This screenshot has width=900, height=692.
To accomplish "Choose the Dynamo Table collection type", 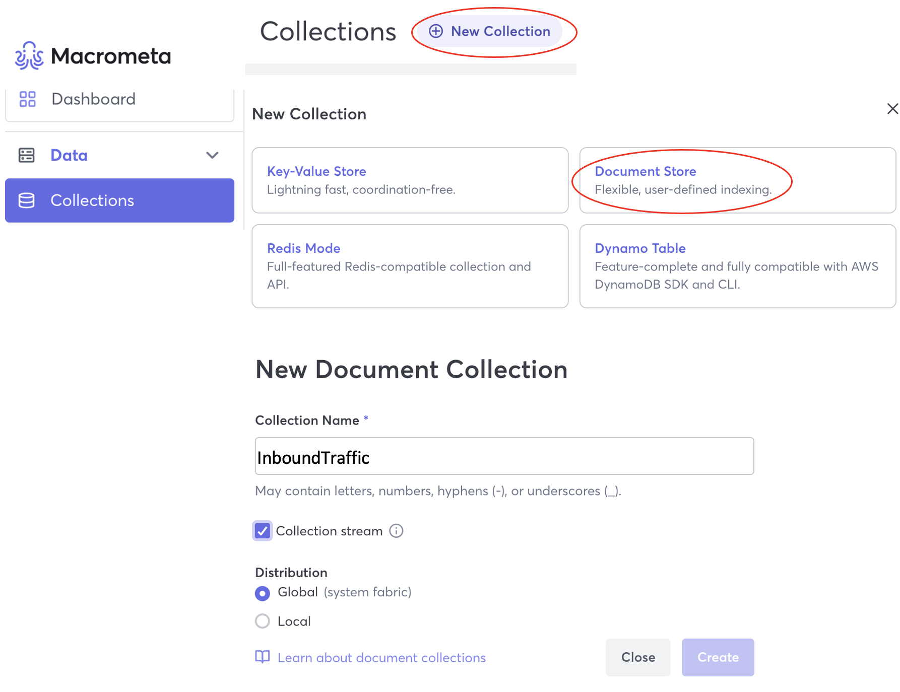I will 738,266.
